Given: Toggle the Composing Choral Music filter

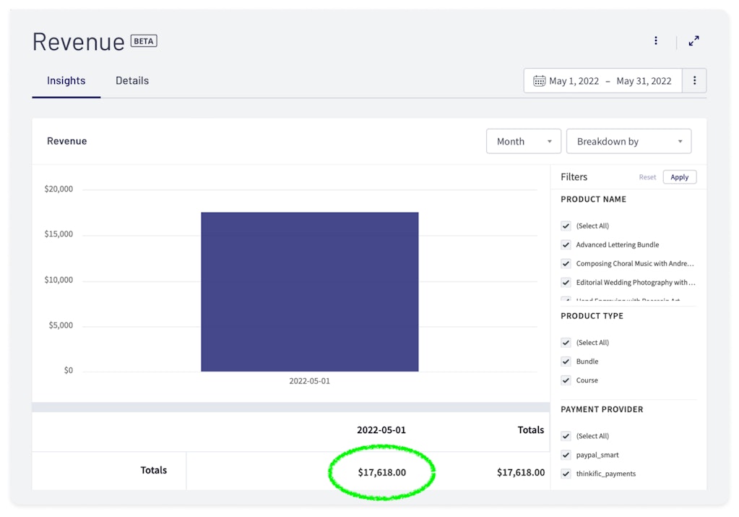Looking at the screenshot, I should [x=566, y=263].
